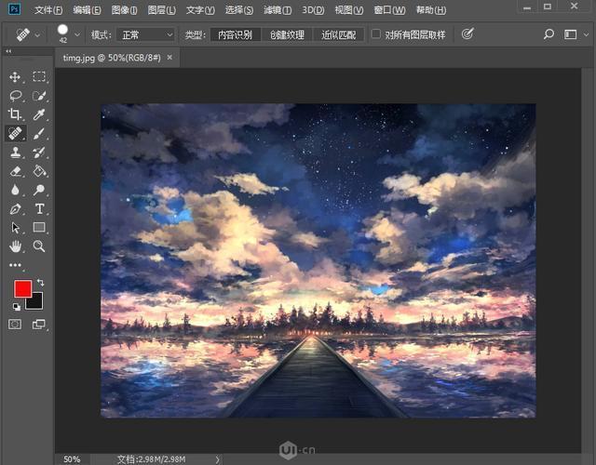This screenshot has width=596, height=465.
Task: Click the Search magnifier in options bar
Action: (549, 34)
